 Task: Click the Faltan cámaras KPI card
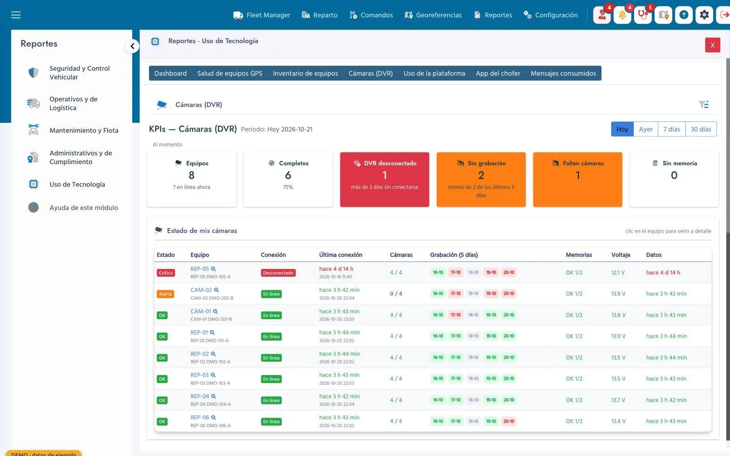(578, 180)
